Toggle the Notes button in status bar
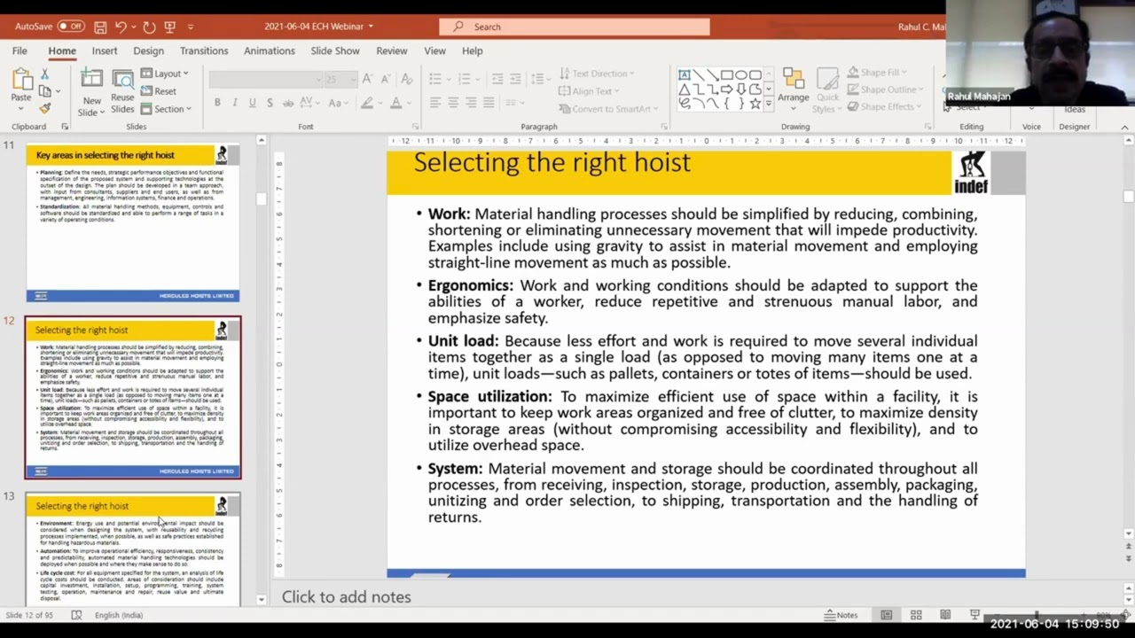 (841, 615)
